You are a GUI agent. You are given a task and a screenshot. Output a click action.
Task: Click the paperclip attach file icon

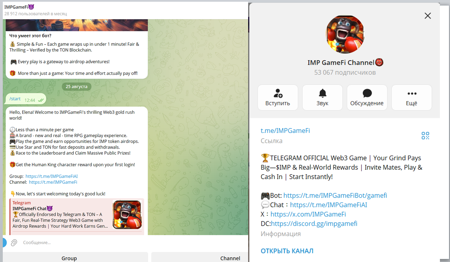click(14, 243)
